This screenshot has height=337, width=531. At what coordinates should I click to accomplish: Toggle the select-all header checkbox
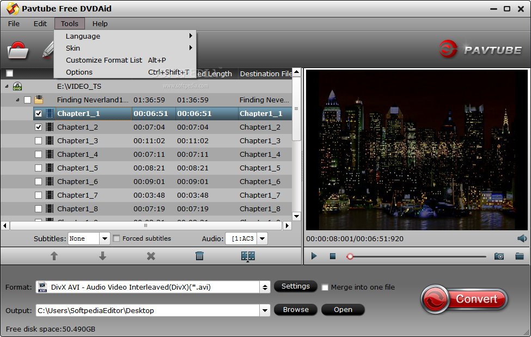point(9,73)
